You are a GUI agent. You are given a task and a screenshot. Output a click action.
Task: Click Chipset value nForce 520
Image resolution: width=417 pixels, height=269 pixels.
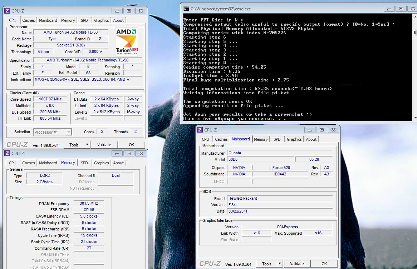[x=280, y=168]
